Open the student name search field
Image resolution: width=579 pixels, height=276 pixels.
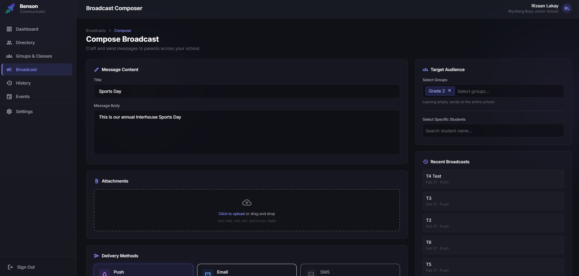tap(493, 131)
